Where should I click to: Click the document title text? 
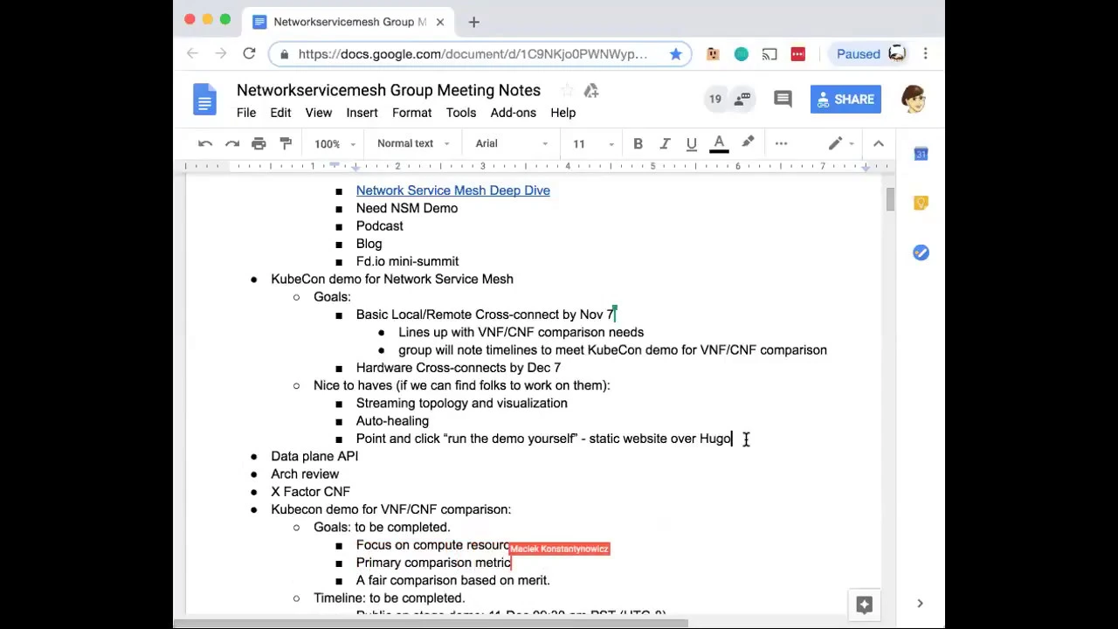pyautogui.click(x=389, y=90)
